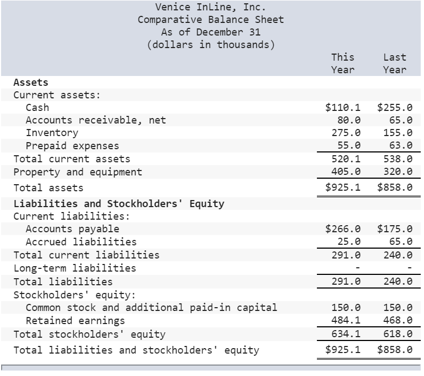Click the 'Accrued liabilities' label

[x=81, y=242]
